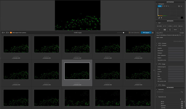Select thumbnail _JCW9294.ARW
Viewport: 186px width, 109px height.
click(x=46, y=71)
